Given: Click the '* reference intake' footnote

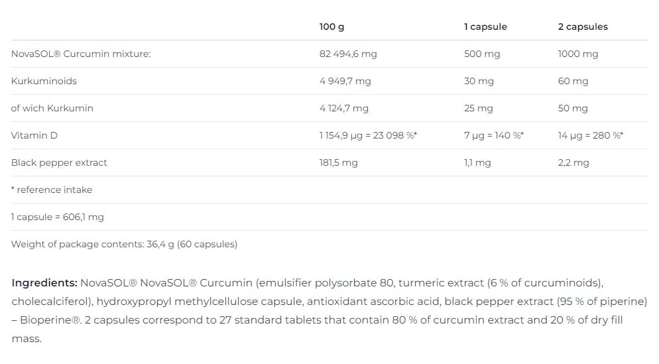Looking at the screenshot, I should 52,190.
